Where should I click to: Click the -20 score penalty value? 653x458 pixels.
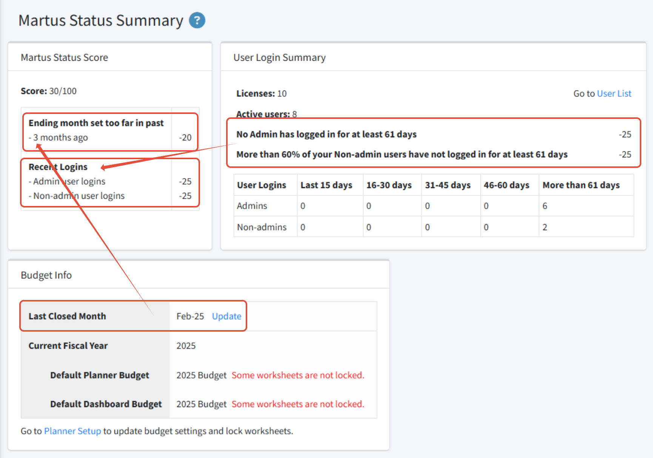pyautogui.click(x=185, y=137)
